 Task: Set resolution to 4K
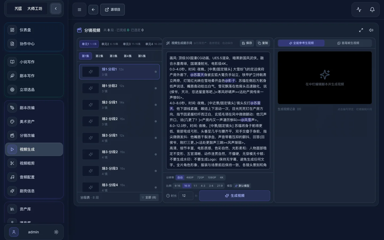coord(222,178)
